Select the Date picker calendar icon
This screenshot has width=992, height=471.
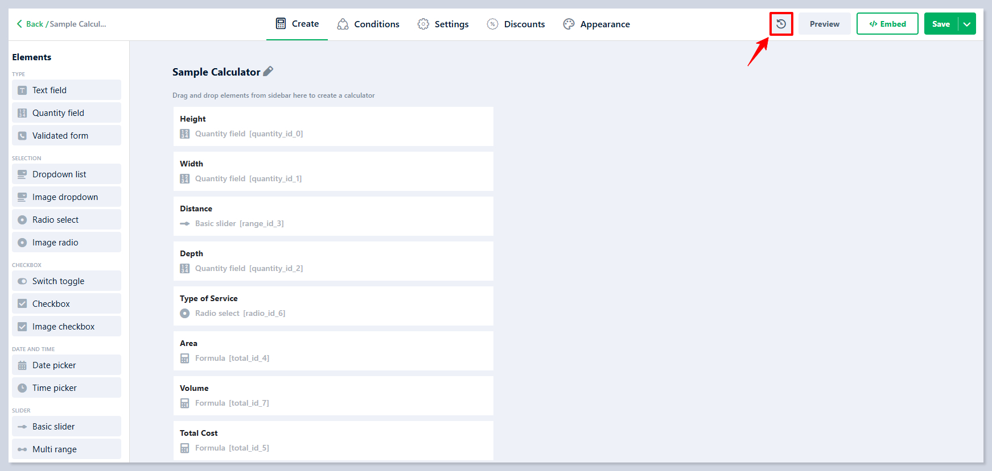tap(22, 365)
